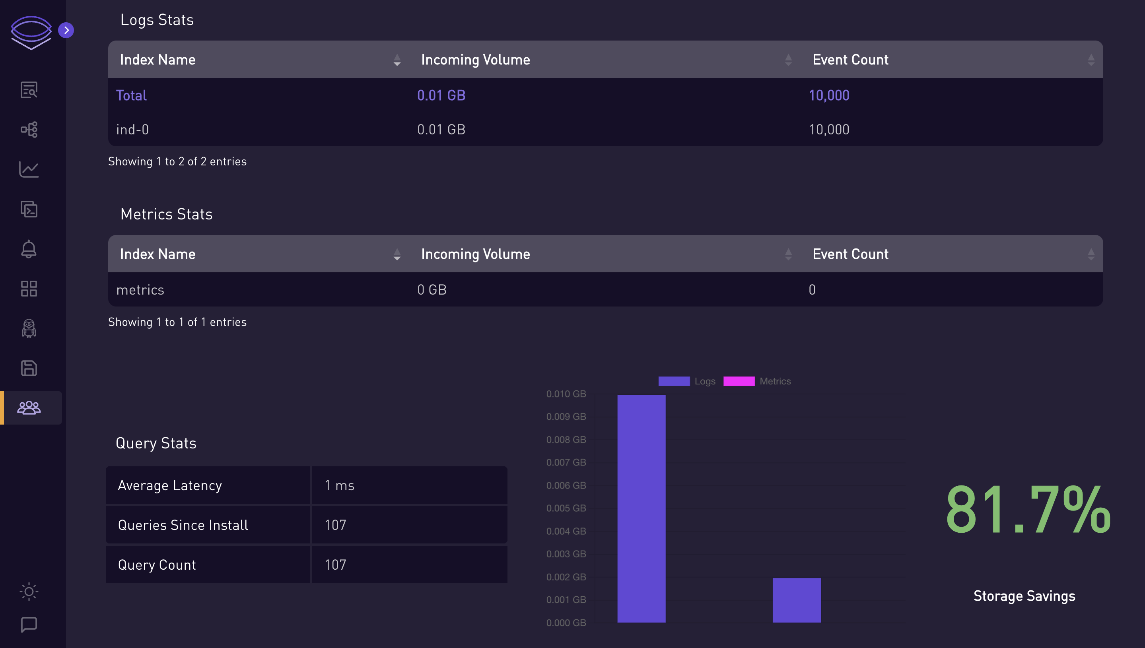This screenshot has width=1145, height=648.
Task: Expand the sidebar with the chevron button
Action: click(x=66, y=30)
